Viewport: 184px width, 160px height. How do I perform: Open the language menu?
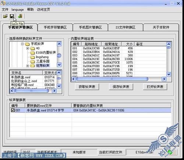click(x=18, y=10)
